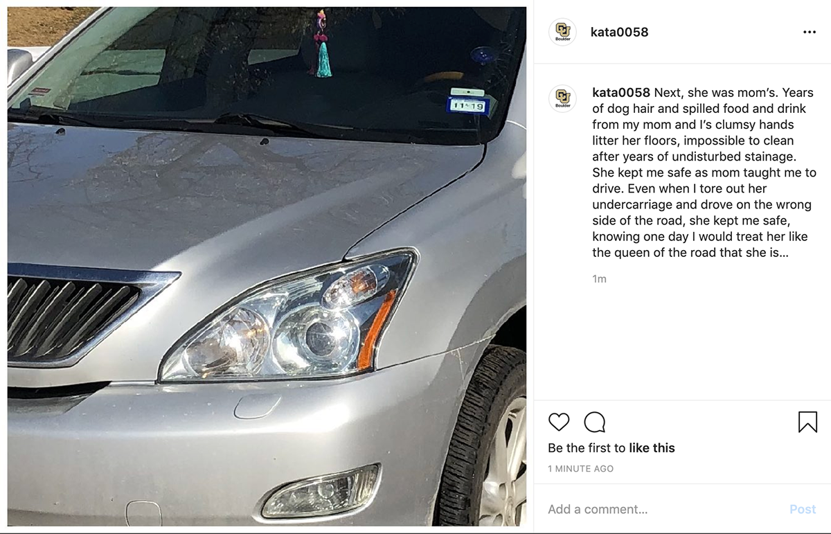Click the CU Boulder avatar beside the caption
Screen dimensions: 831x534
click(x=562, y=98)
